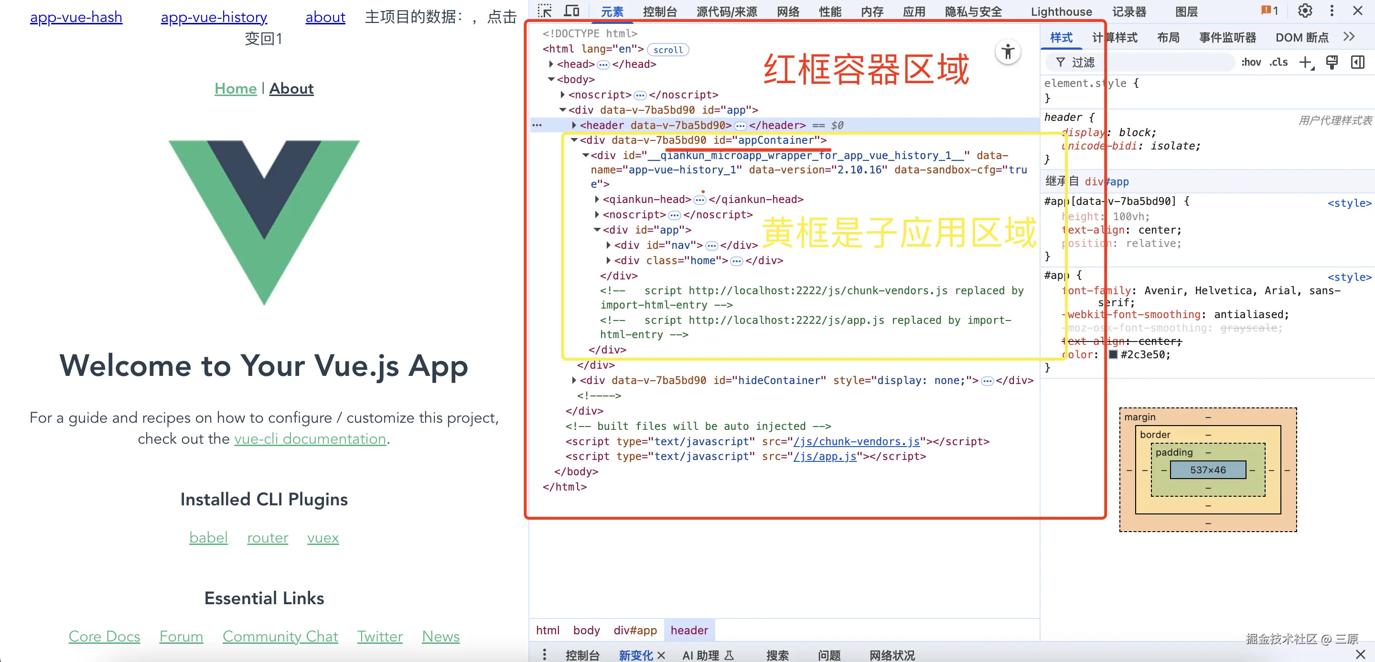1375x662 pixels.
Task: Click the accessibility floating button
Action: point(1008,52)
